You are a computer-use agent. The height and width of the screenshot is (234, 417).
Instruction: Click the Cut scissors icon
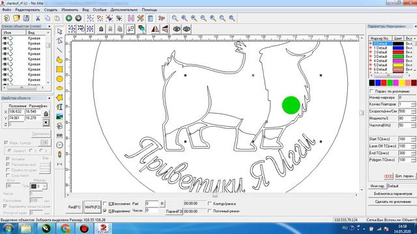[x=38, y=18]
